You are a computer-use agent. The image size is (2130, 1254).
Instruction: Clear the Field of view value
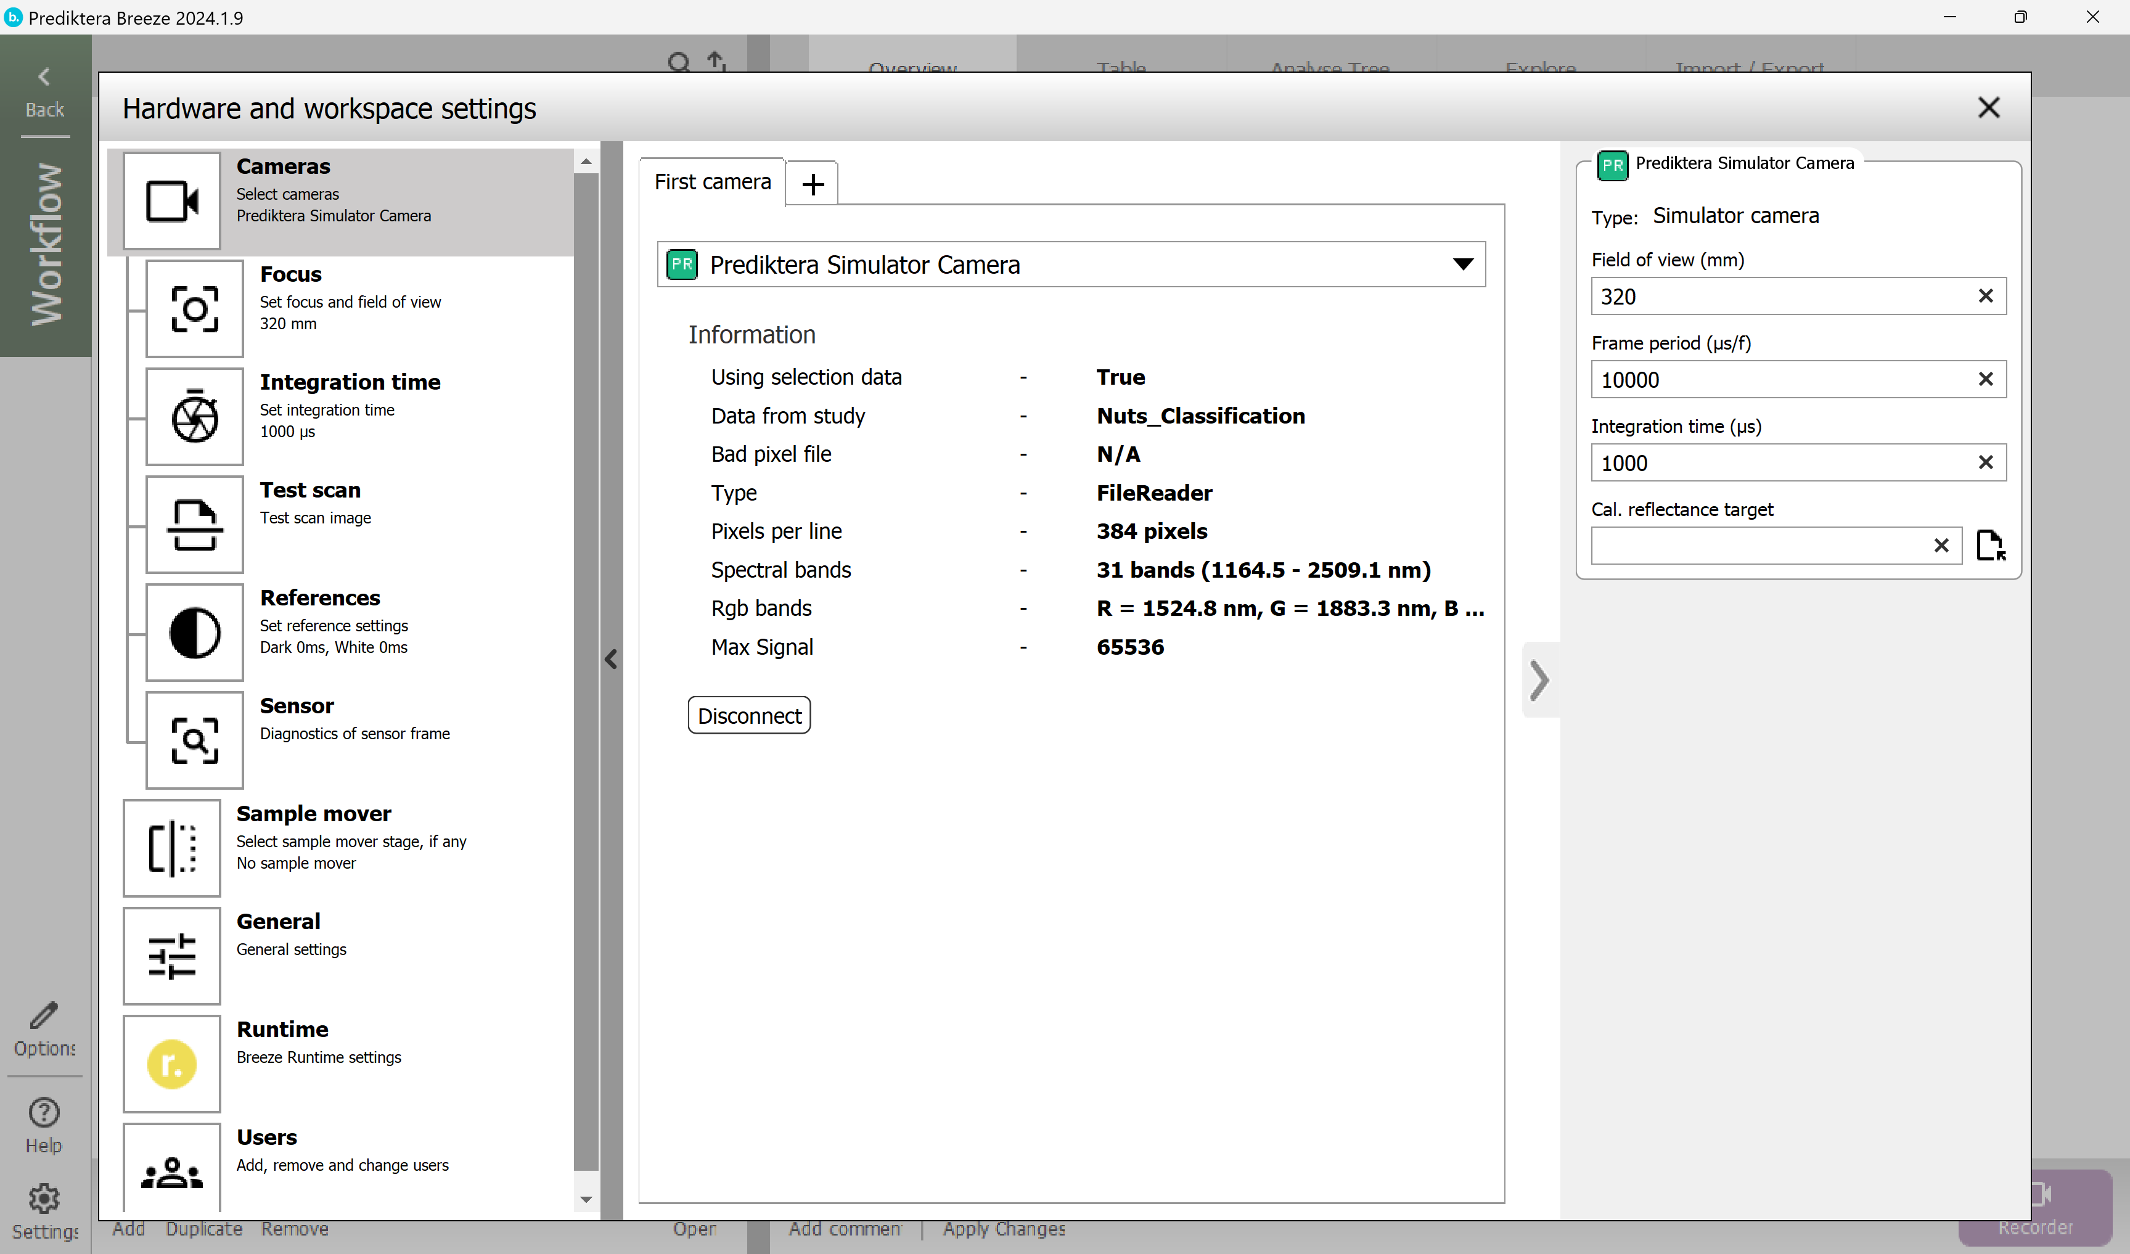tap(1986, 296)
